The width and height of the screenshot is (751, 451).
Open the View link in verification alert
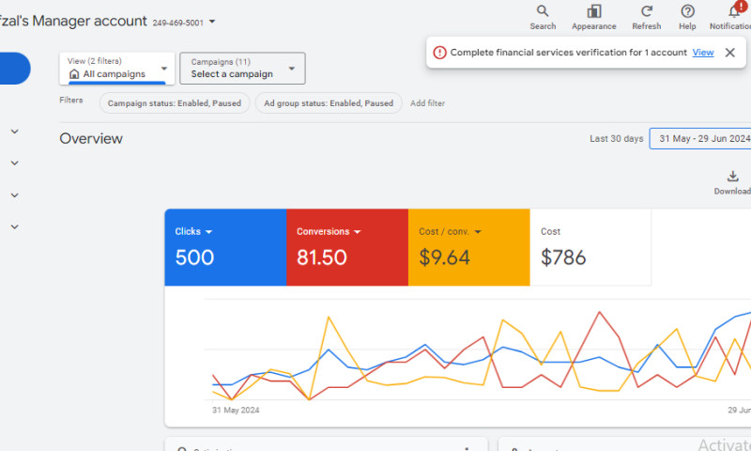(703, 53)
